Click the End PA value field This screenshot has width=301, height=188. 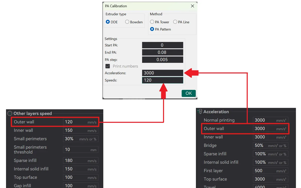coord(163,52)
